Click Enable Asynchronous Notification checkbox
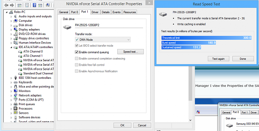 [76, 71]
